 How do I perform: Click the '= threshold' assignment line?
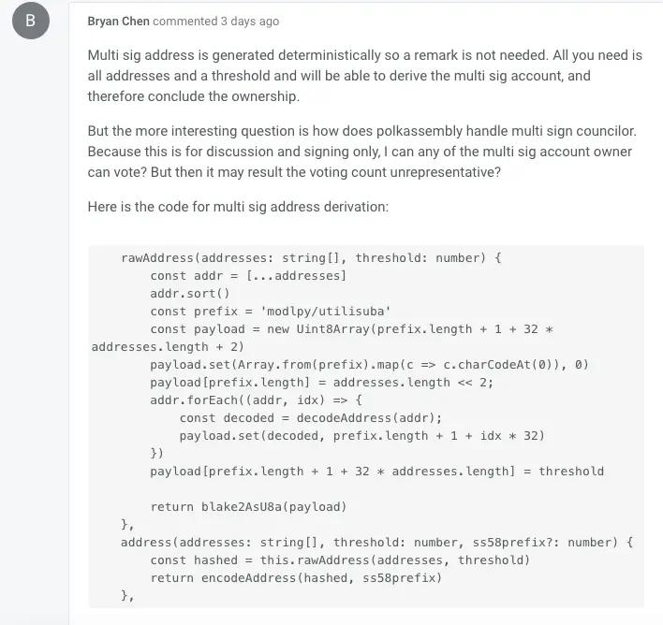click(376, 471)
